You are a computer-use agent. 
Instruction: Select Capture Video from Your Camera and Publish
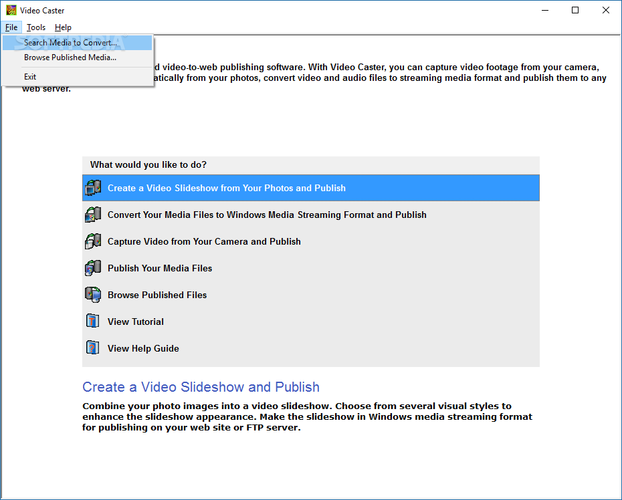311,241
